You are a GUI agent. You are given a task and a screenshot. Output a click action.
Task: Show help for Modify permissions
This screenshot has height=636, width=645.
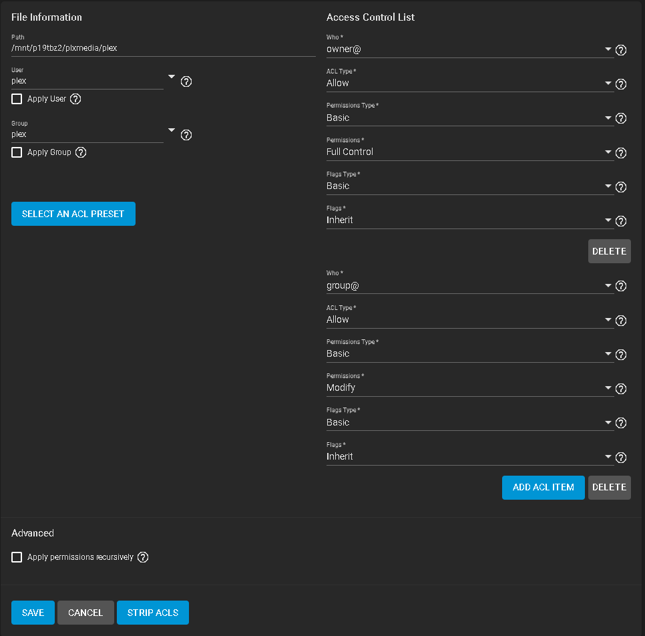(x=621, y=389)
